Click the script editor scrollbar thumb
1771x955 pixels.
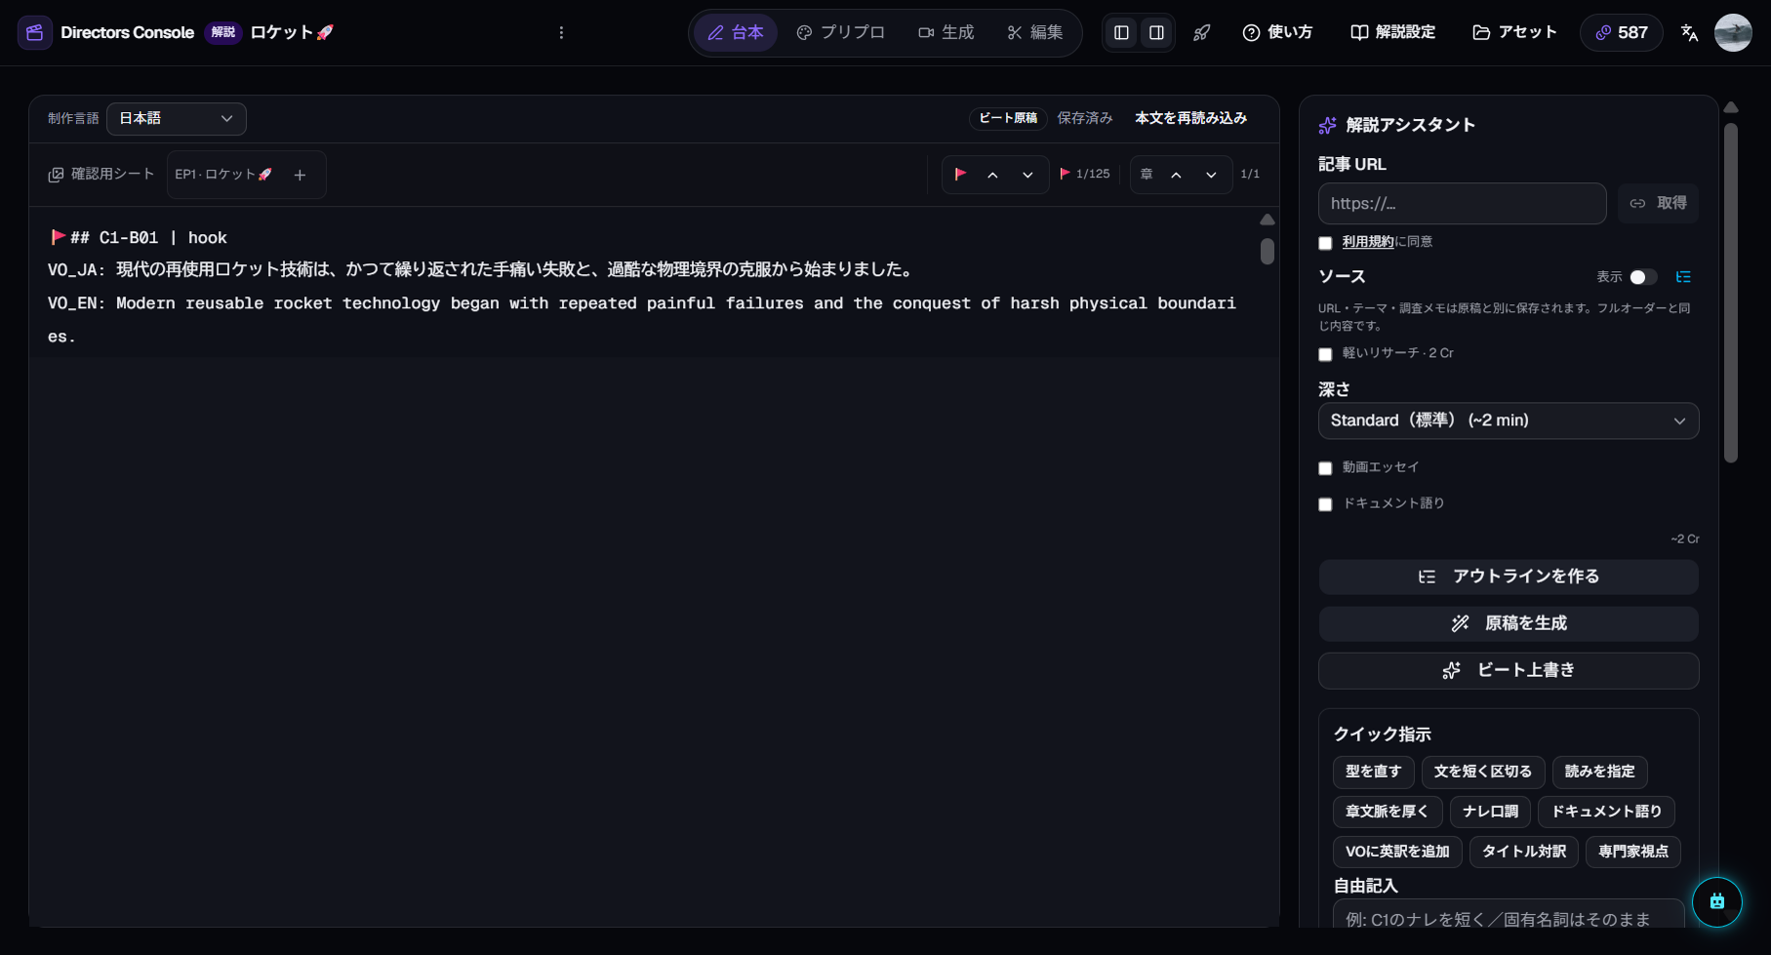point(1268,251)
